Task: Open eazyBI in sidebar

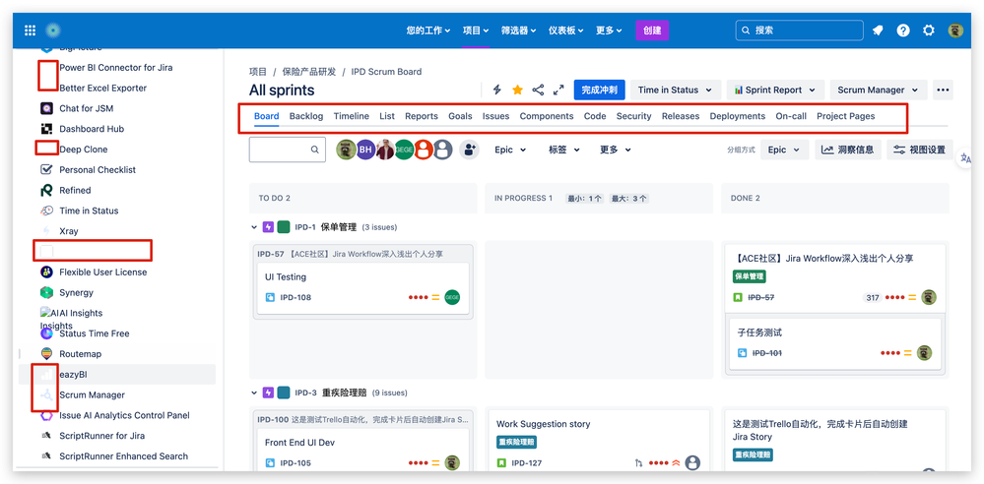Action: (117, 374)
